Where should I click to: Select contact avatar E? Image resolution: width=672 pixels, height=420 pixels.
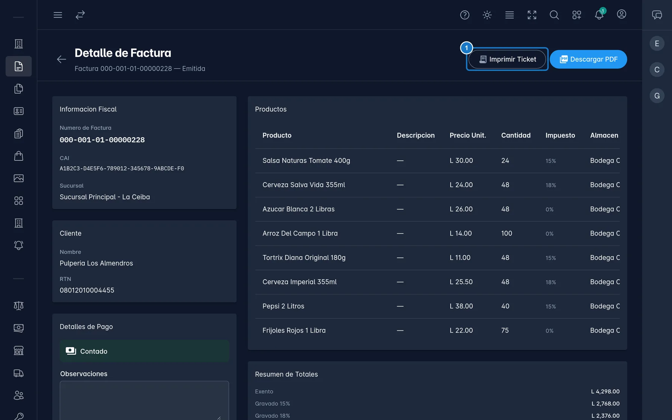pos(657,44)
